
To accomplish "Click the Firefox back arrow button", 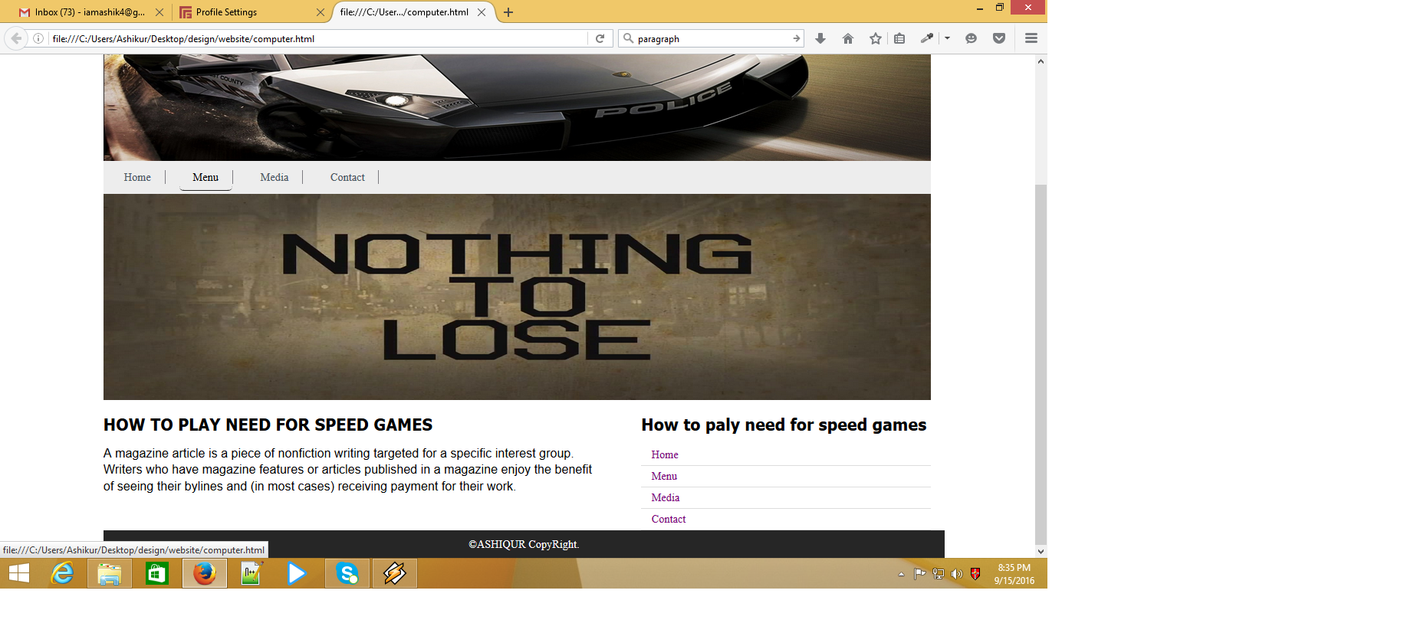I will coord(16,38).
